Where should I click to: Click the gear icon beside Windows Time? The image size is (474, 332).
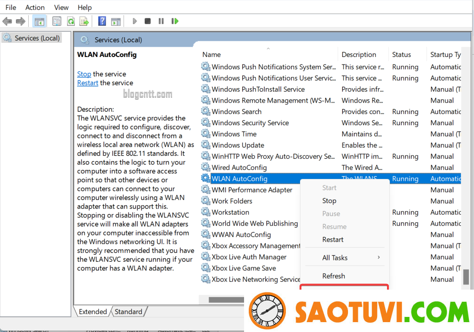point(206,134)
